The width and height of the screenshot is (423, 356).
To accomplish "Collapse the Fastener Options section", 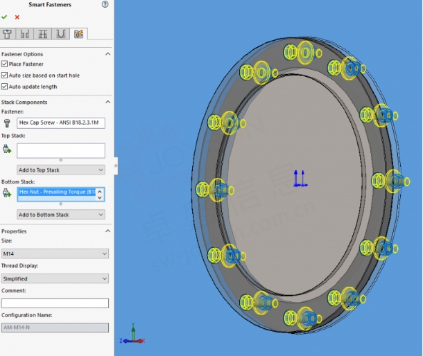I will coord(107,54).
